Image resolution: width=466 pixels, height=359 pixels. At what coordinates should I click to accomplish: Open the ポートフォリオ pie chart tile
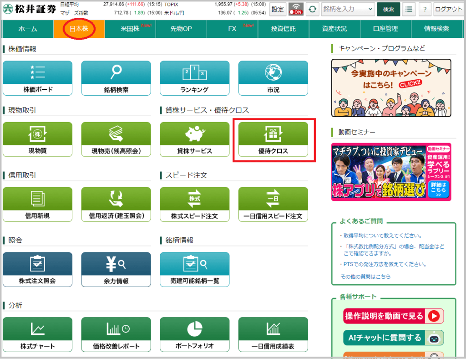tap(194, 335)
